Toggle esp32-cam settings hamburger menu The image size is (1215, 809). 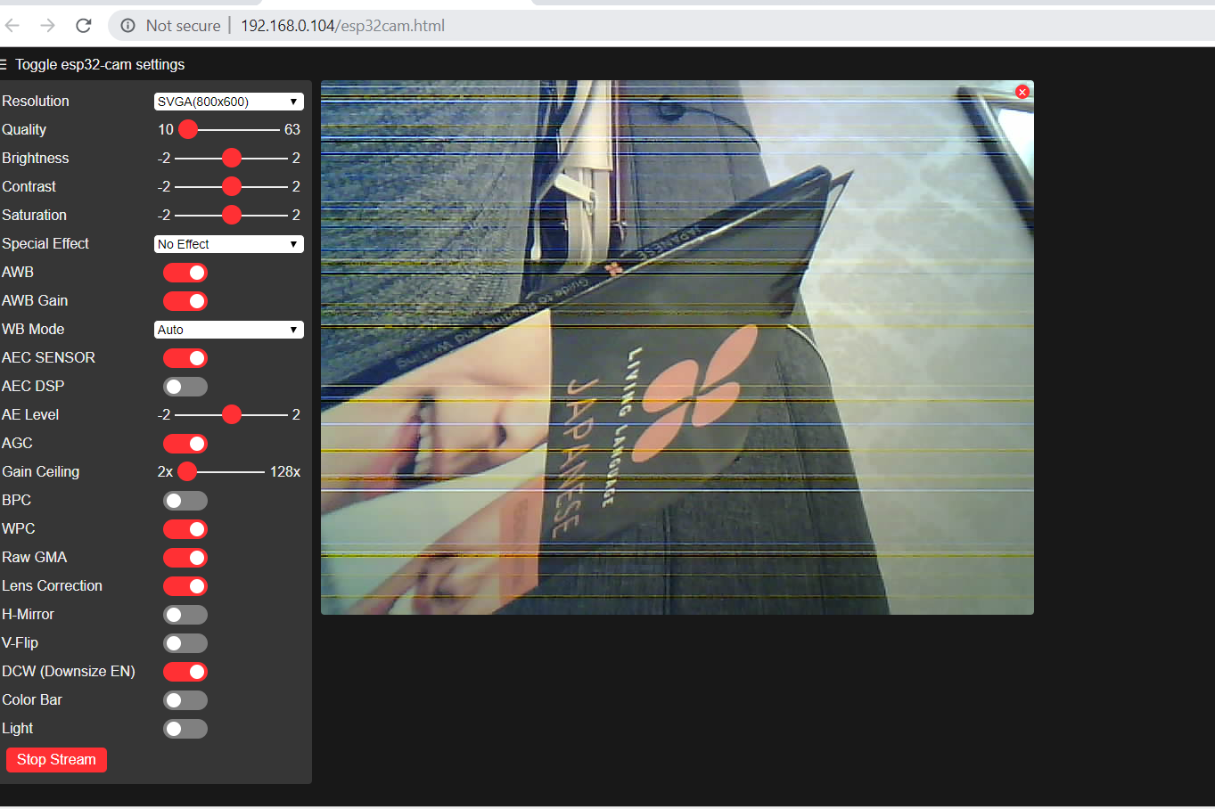click(x=4, y=64)
